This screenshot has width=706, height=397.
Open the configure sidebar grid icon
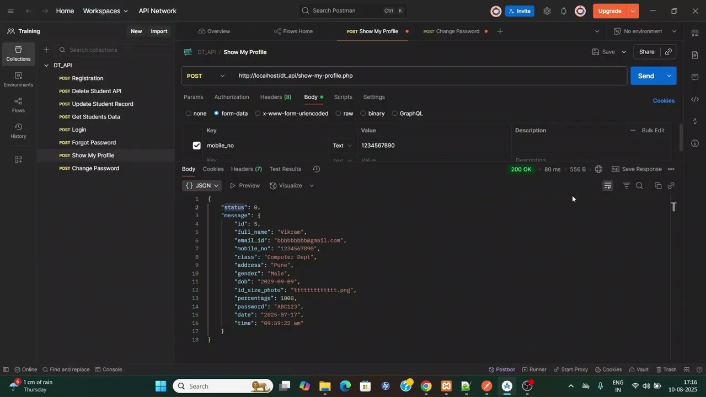pyautogui.click(x=18, y=159)
